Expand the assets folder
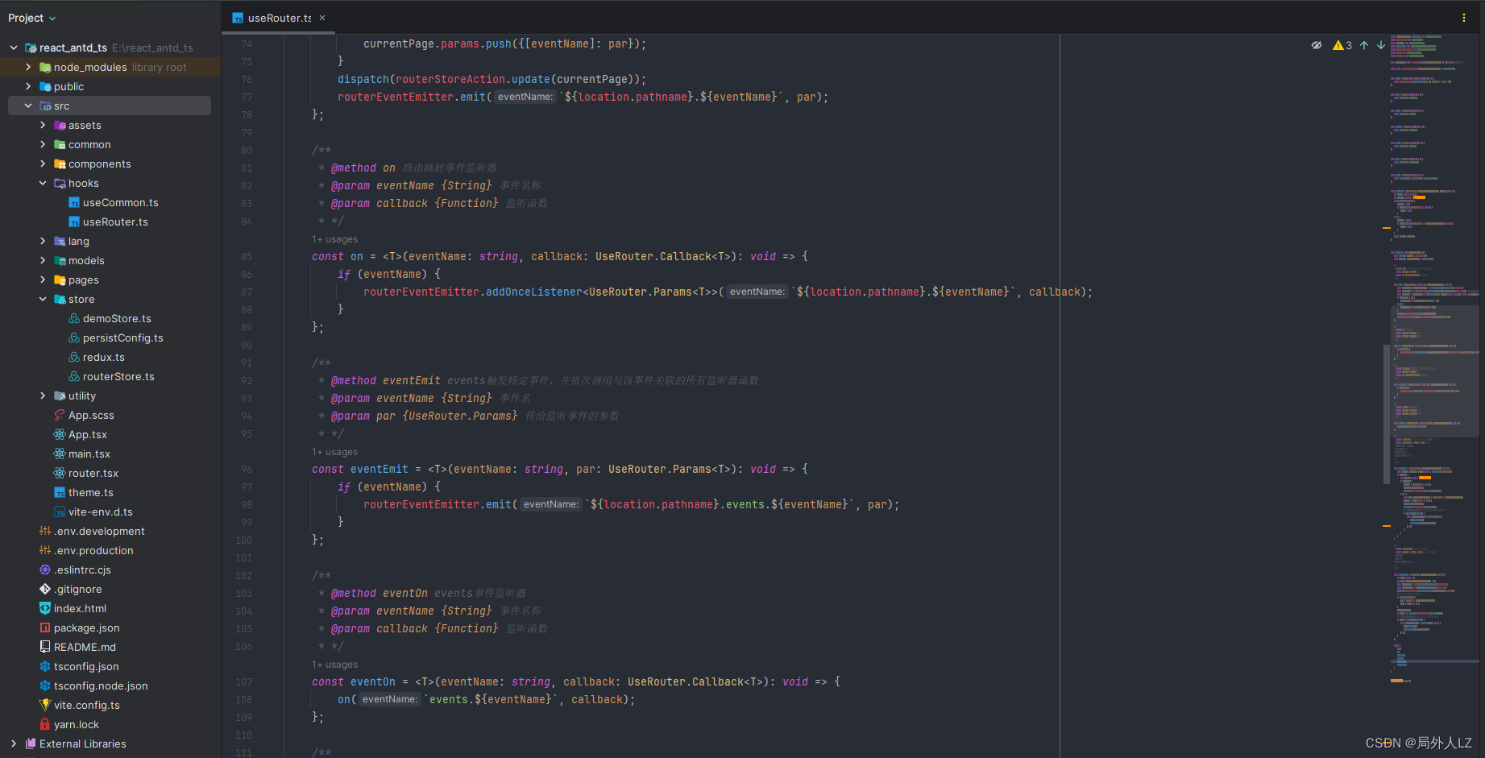Screen dimensions: 1485x758 click(x=43, y=125)
